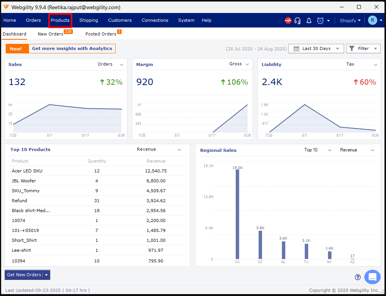Open the blue chat bubble widget
This screenshot has height=296, width=386.
click(x=372, y=277)
